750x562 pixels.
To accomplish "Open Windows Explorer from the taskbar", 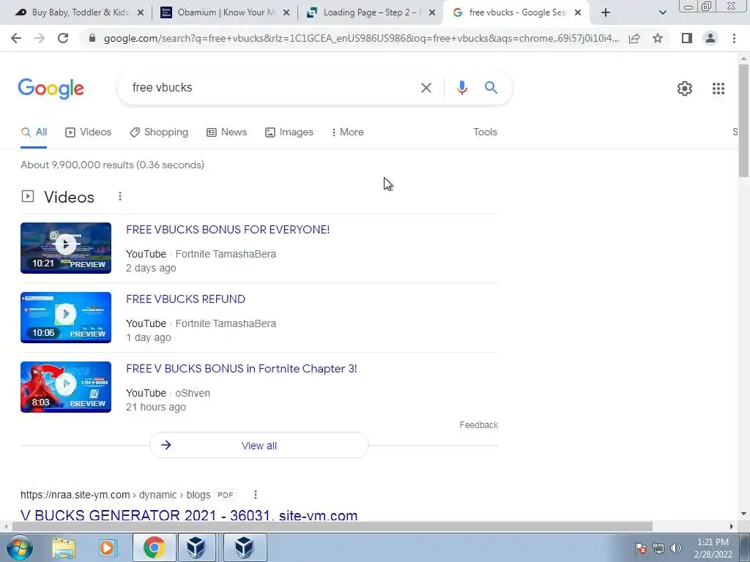I will [x=64, y=547].
